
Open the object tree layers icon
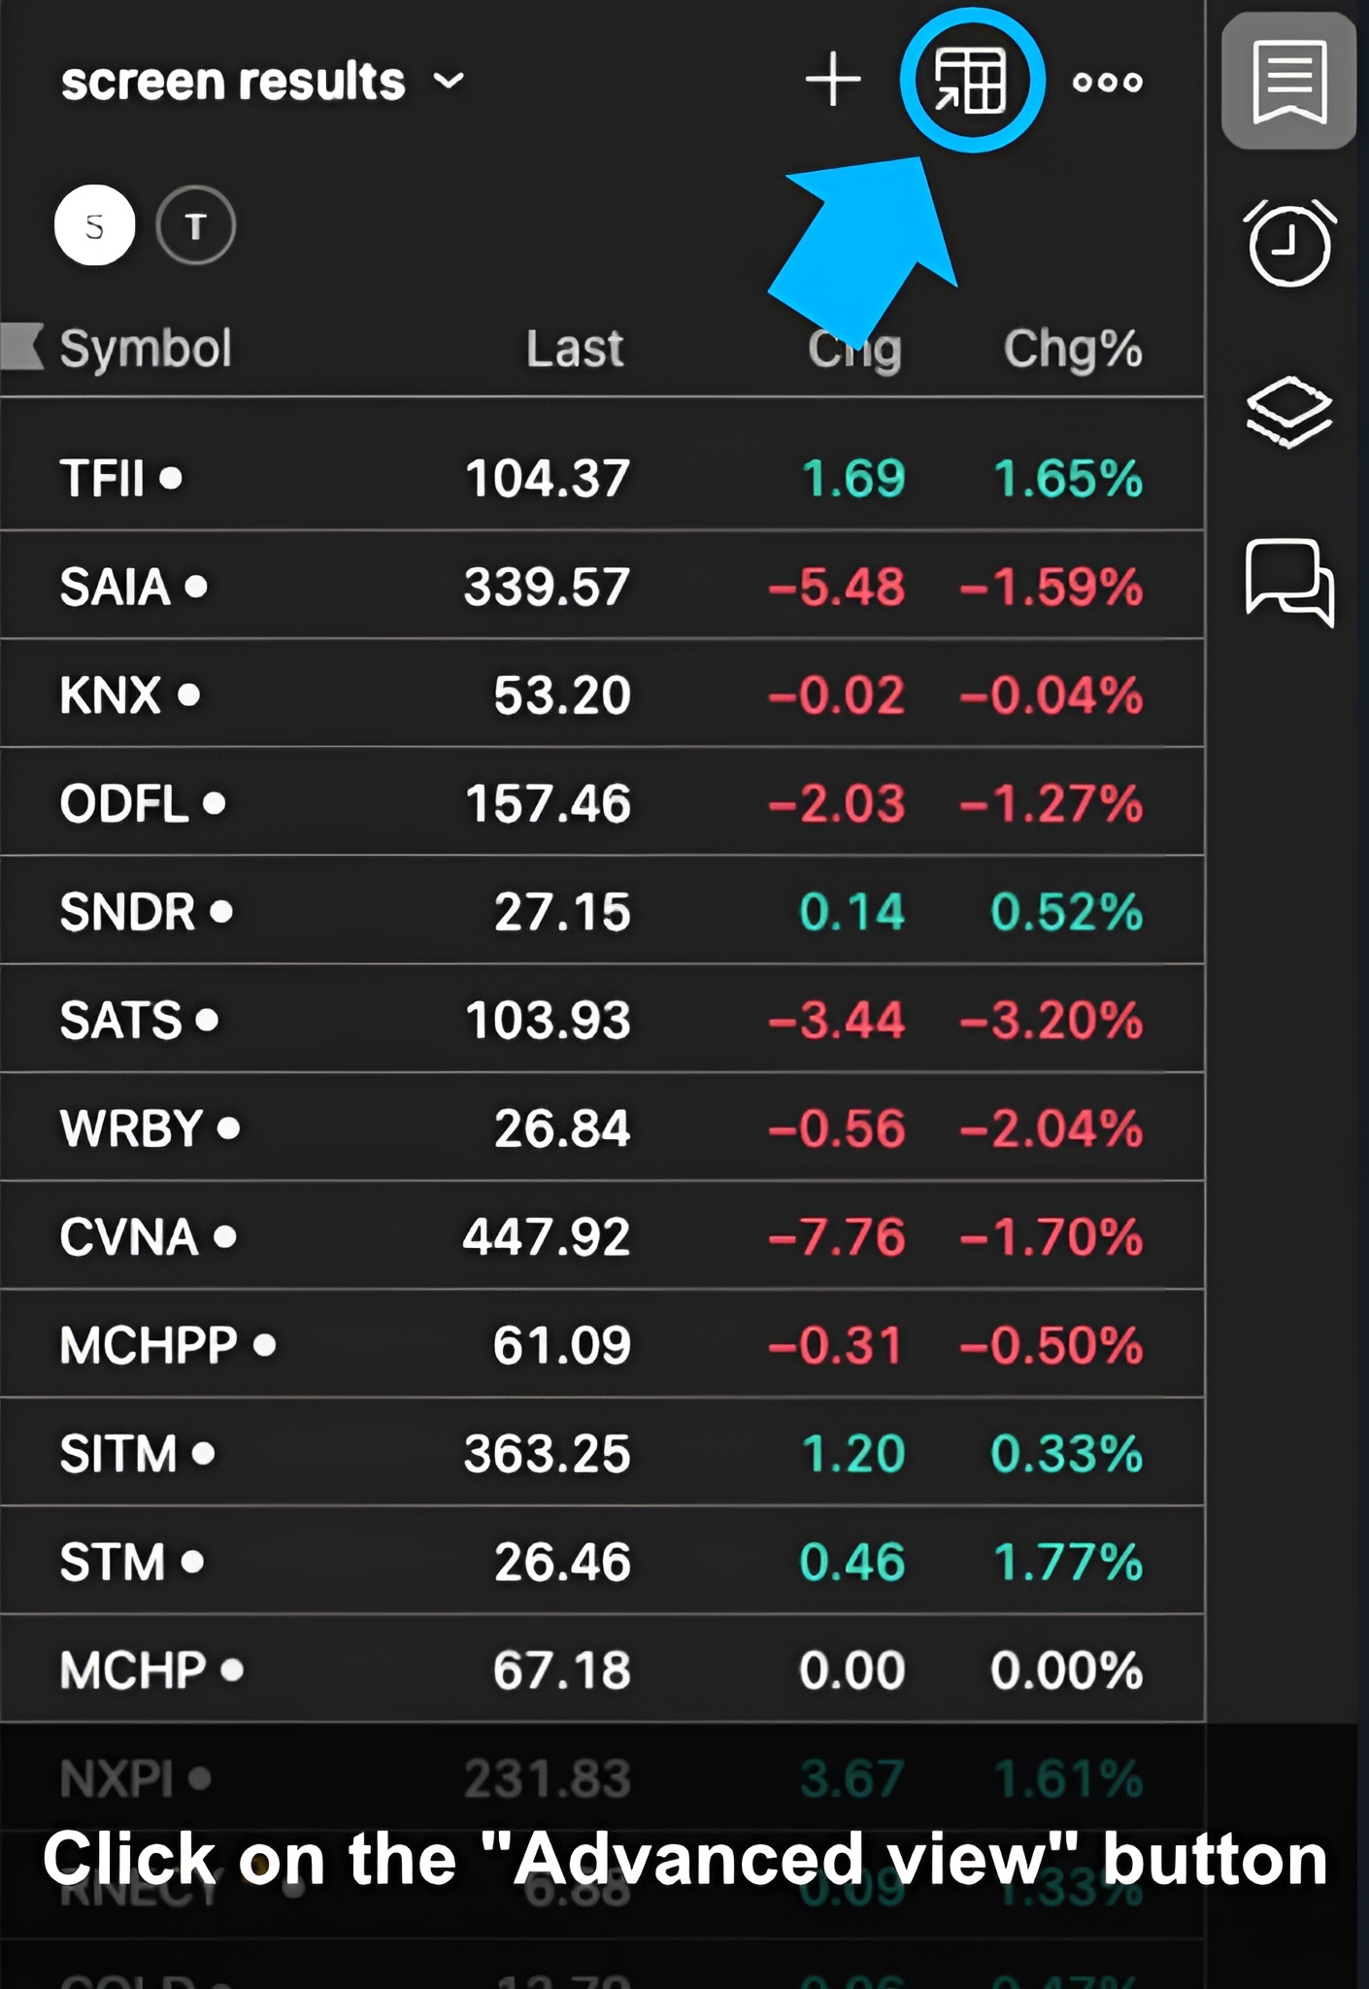pyautogui.click(x=1288, y=412)
